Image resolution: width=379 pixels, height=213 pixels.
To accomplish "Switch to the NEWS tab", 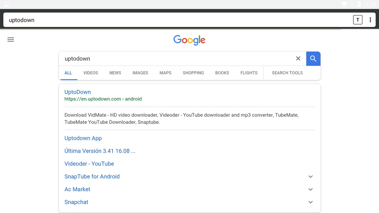I will (115, 73).
